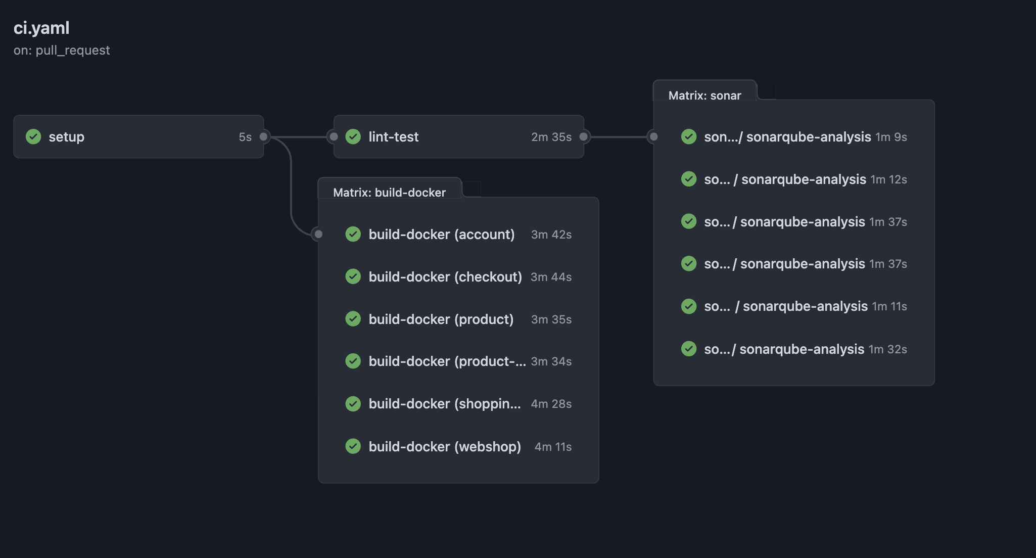Click build-docker (webshop) green check icon
This screenshot has width=1036, height=558.
(x=353, y=446)
